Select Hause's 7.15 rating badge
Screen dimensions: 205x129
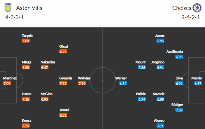26,99
